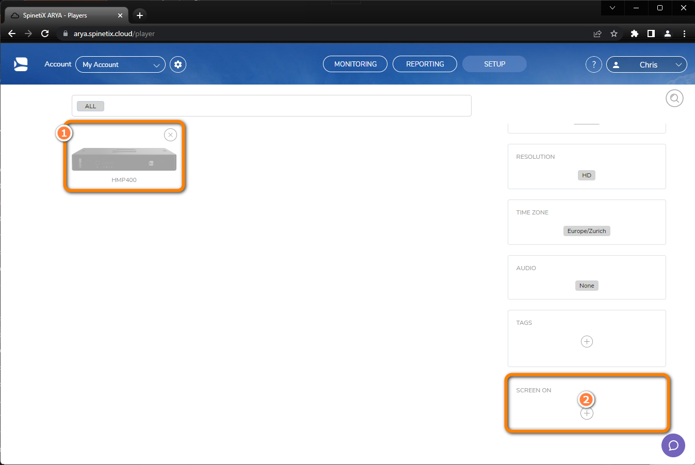The image size is (695, 465).
Task: Open Chrome three-dot menu
Action: pos(684,34)
